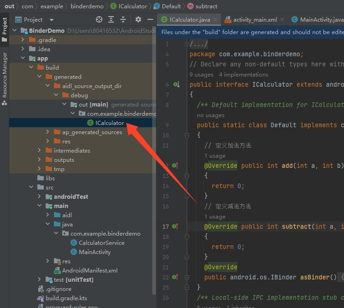
Task: Click the java source folder under main
Action: click(x=63, y=225)
